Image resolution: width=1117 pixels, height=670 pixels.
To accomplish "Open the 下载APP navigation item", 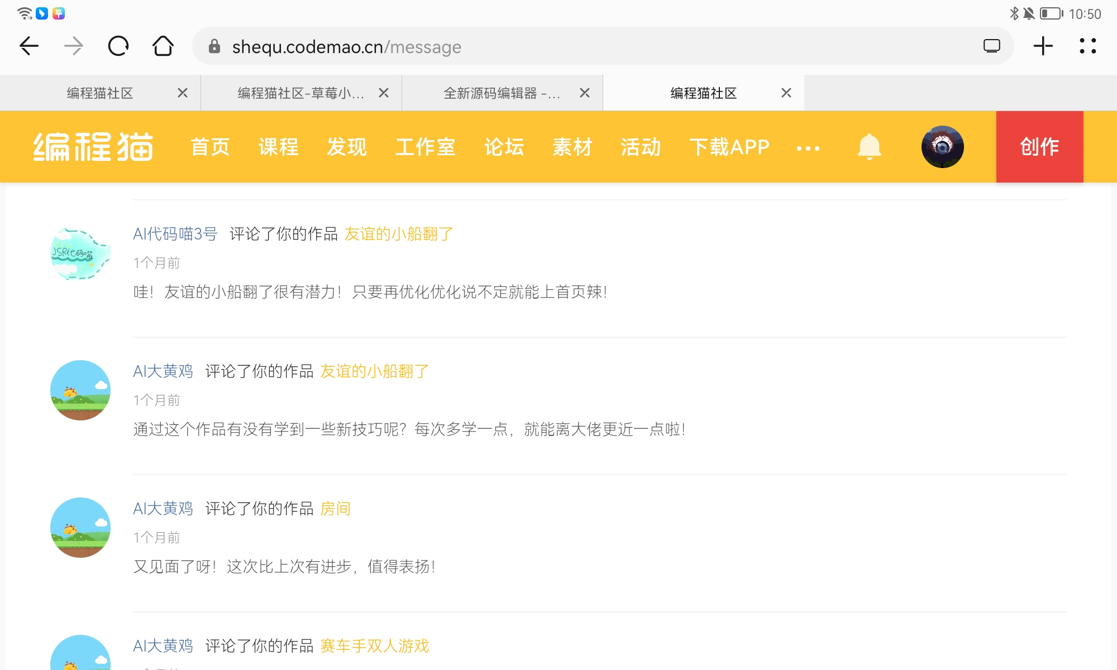I will tap(729, 147).
